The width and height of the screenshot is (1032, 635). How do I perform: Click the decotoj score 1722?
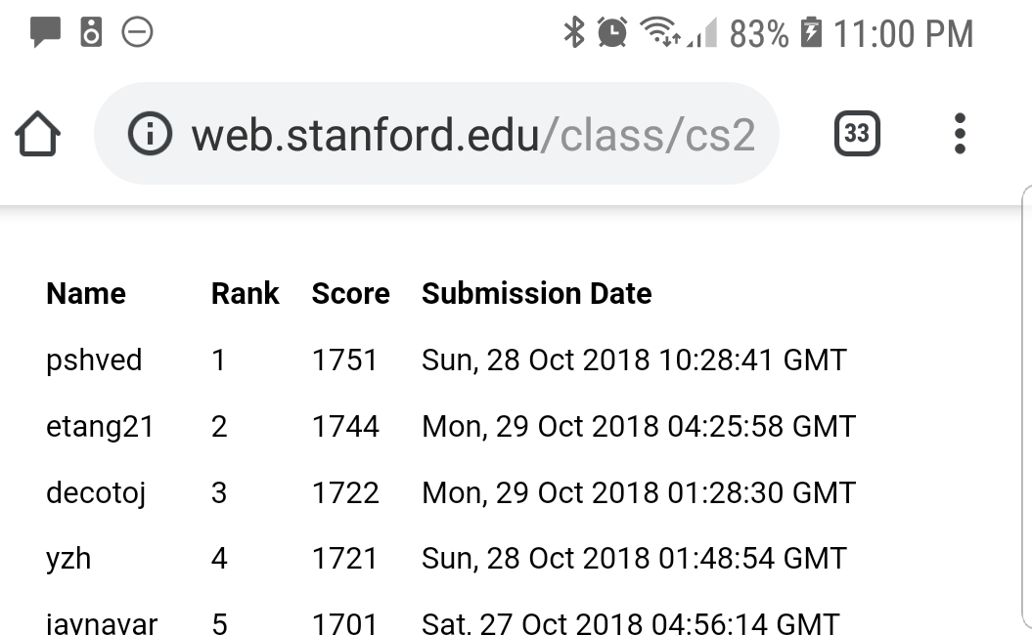(x=345, y=492)
